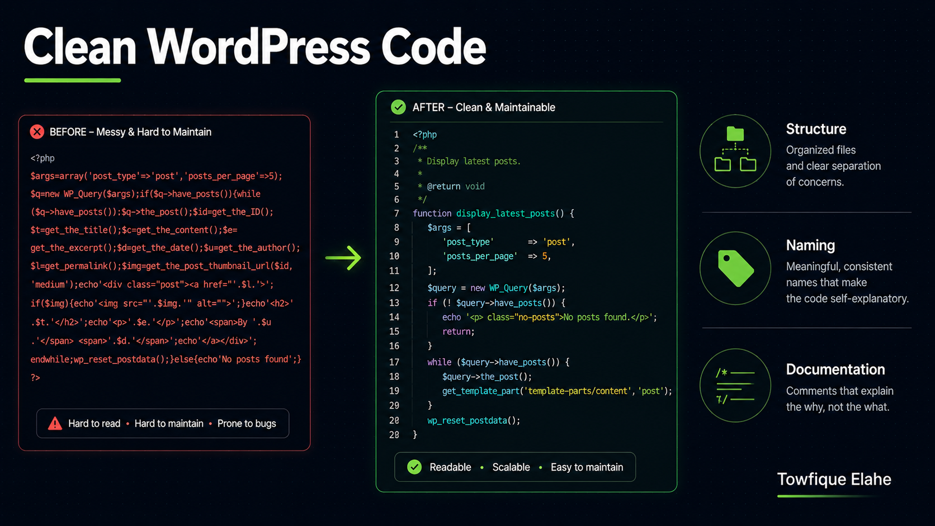Click the Structure folder tree icon
935x526 pixels.
(x=735, y=151)
